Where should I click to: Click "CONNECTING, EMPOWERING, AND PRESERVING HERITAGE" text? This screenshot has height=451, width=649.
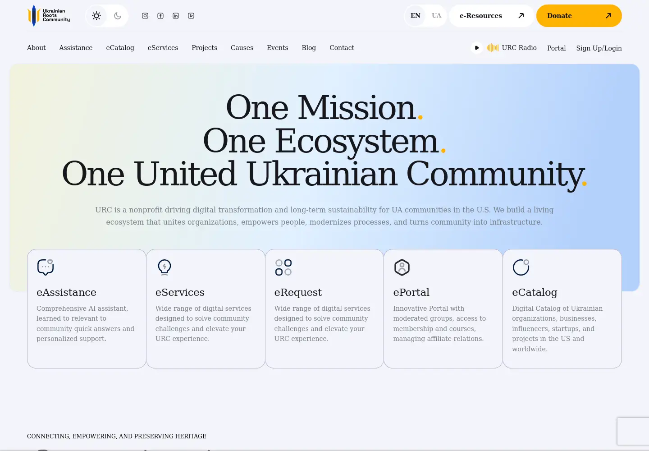click(x=117, y=436)
